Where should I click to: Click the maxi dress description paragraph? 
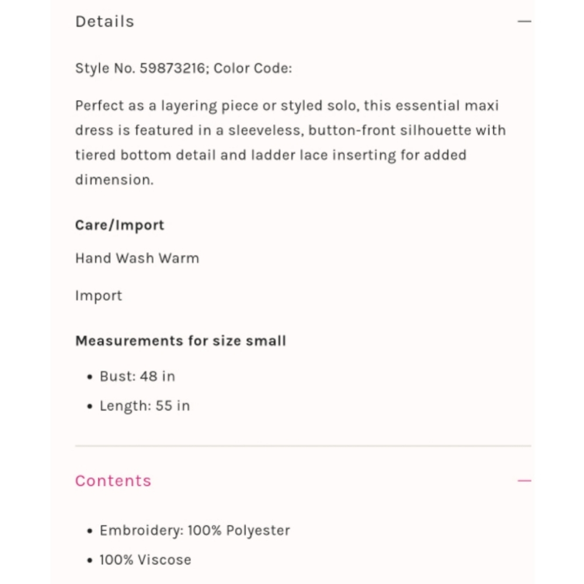coord(290,142)
